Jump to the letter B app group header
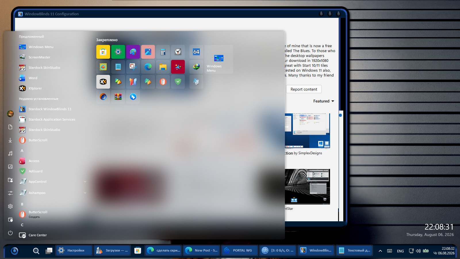This screenshot has width=460, height=259. (22, 204)
